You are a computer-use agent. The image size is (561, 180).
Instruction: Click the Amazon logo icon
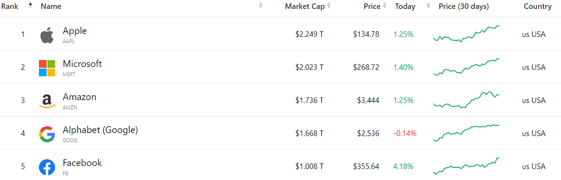coord(47,101)
